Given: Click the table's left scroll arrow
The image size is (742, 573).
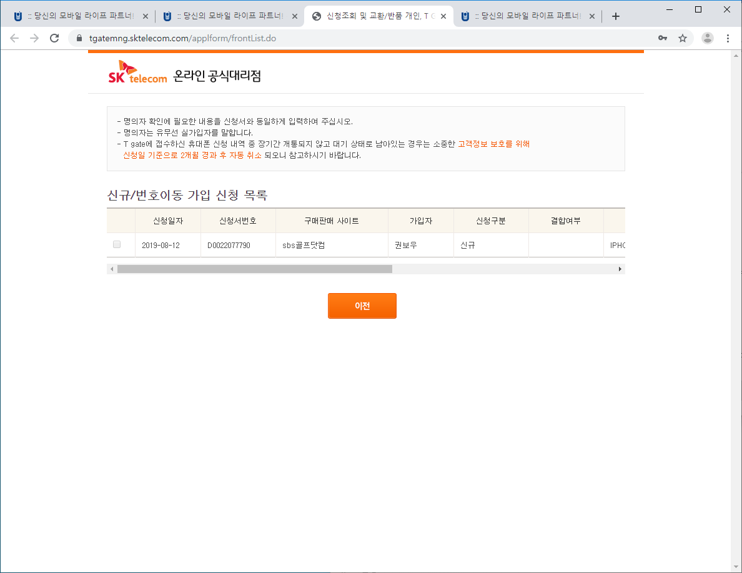Looking at the screenshot, I should click(x=112, y=269).
